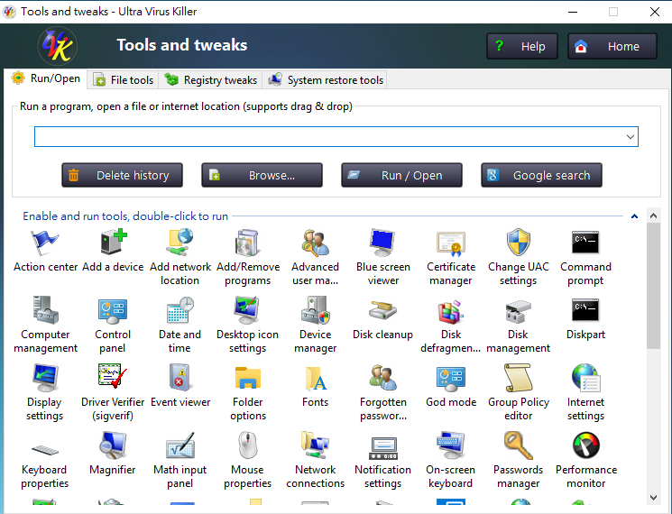Open System restore tools tab

coord(326,80)
